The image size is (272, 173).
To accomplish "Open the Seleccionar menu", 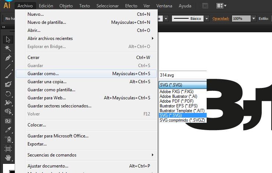I will (x=108, y=6).
